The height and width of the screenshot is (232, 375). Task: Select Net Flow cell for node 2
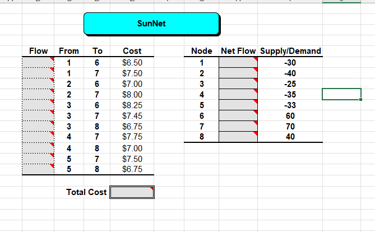[238, 73]
